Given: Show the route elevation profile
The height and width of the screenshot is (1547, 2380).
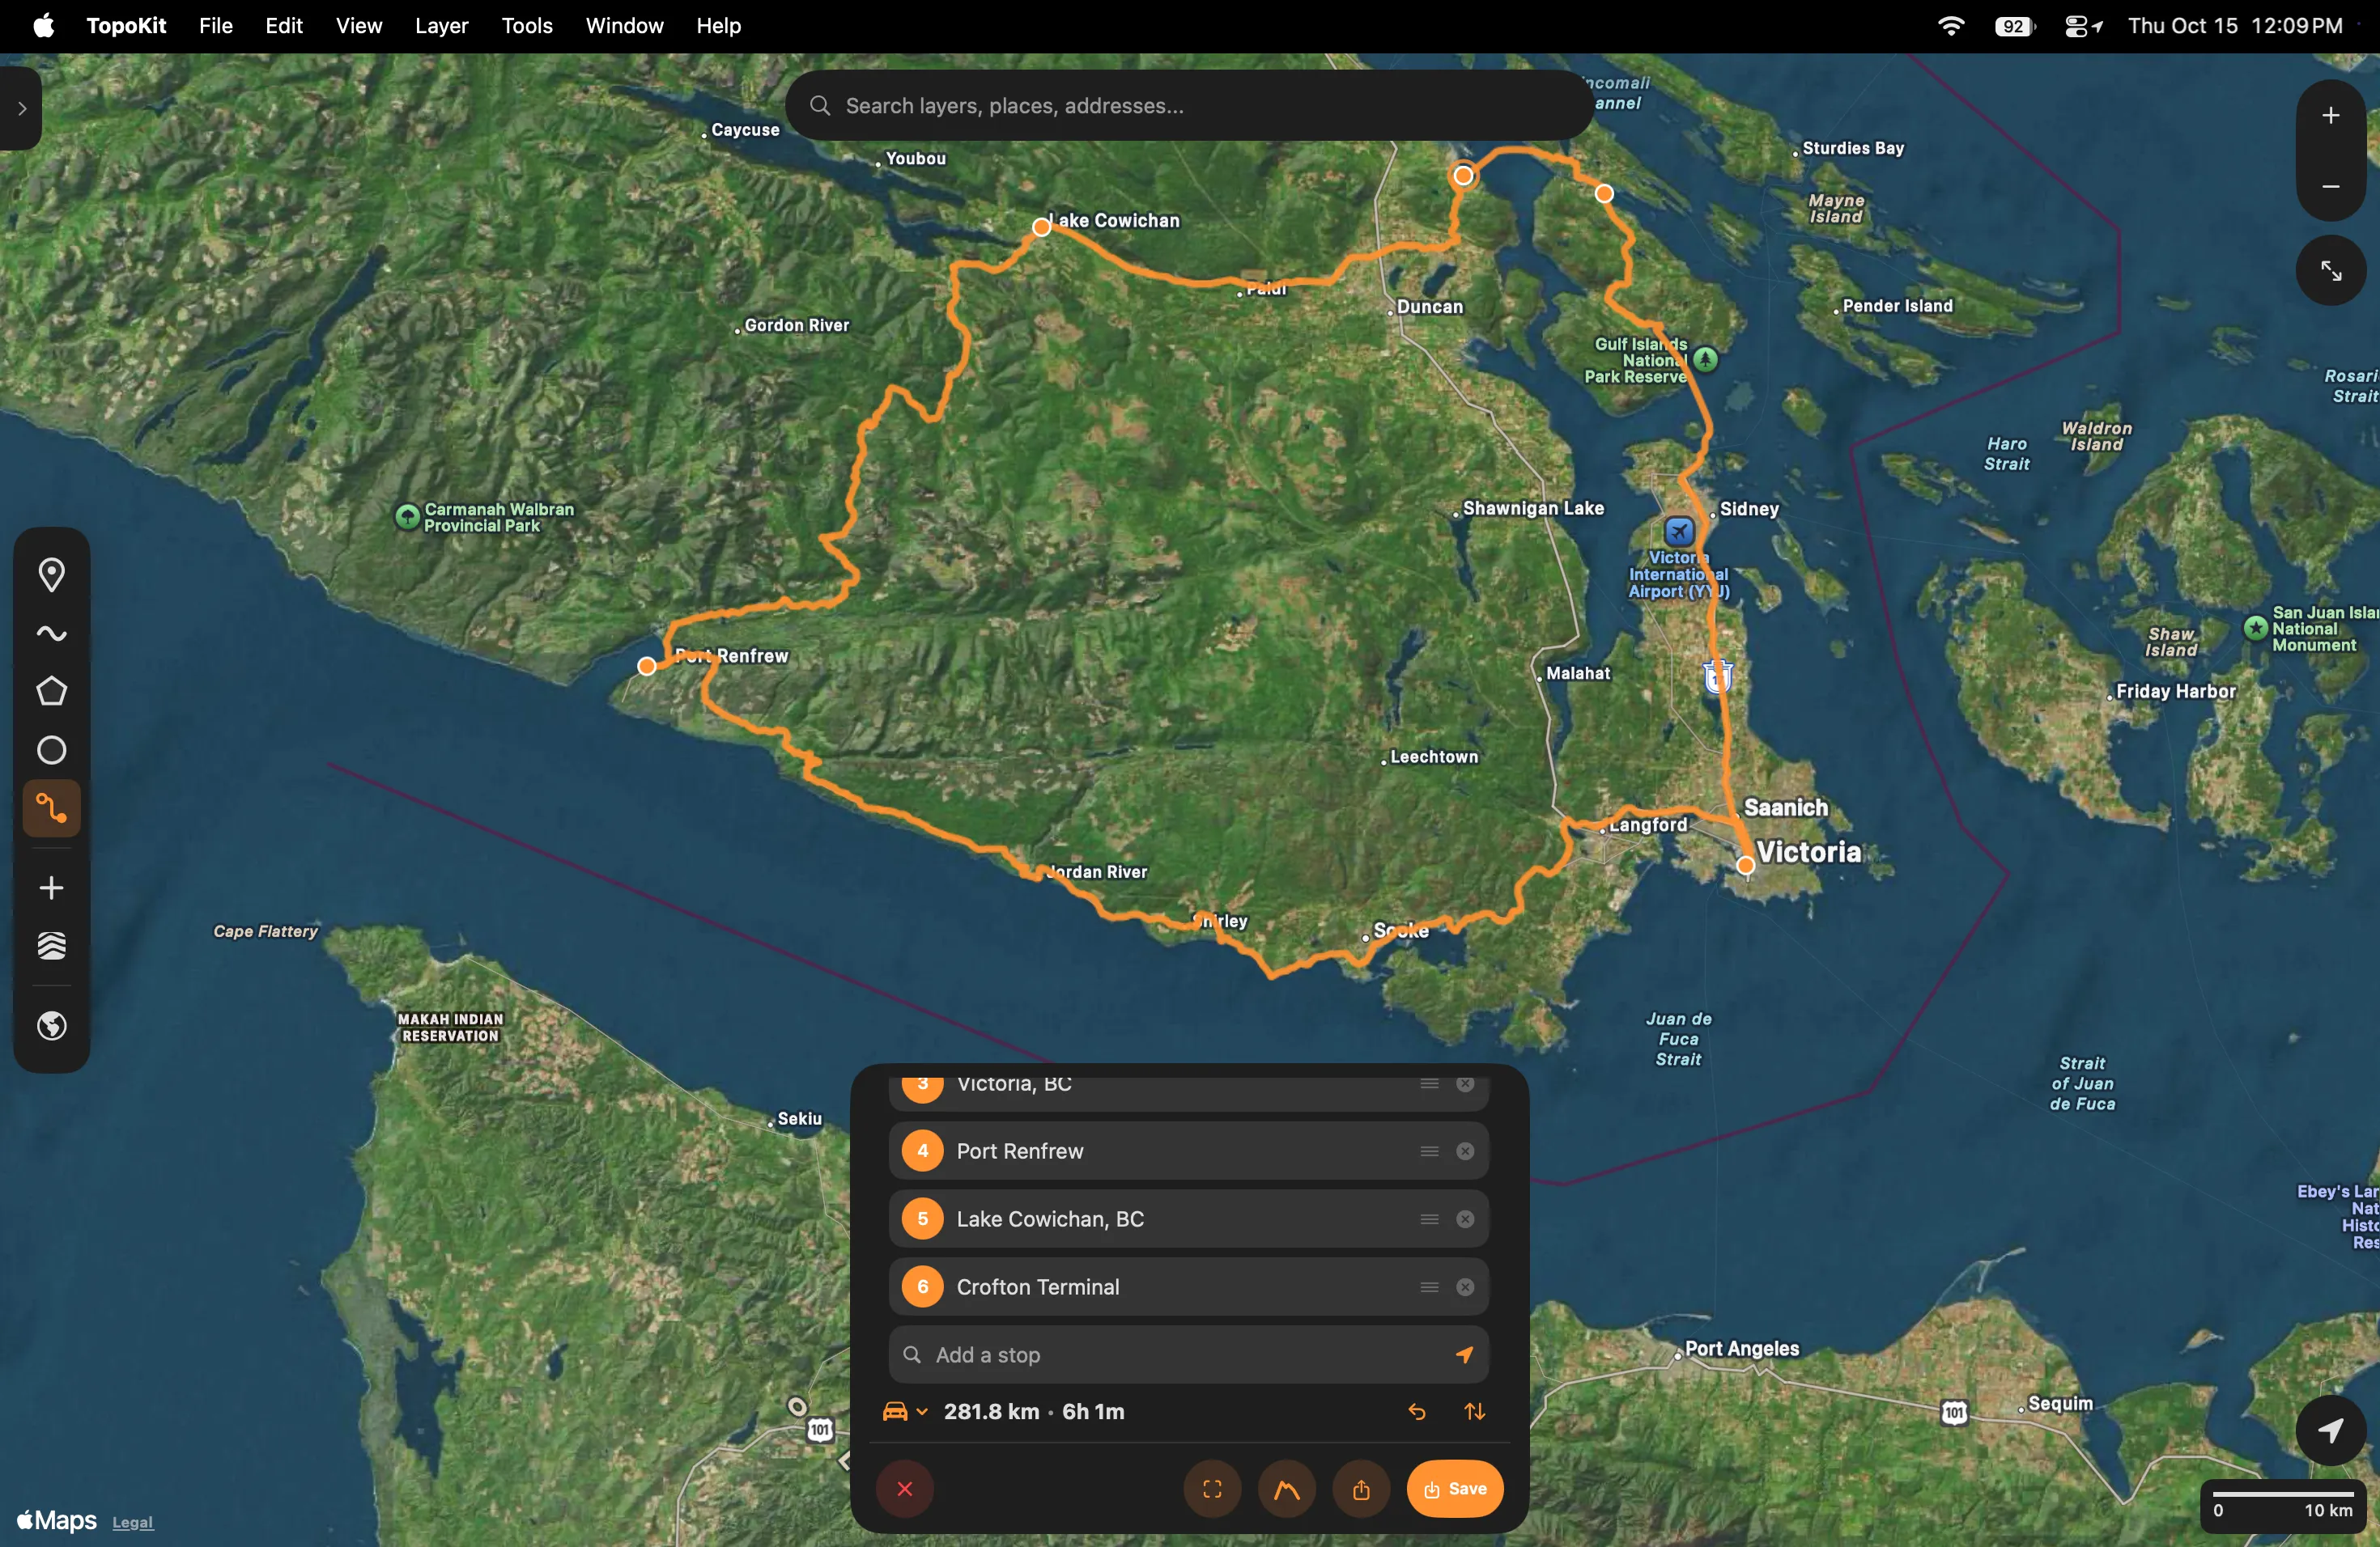Looking at the screenshot, I should (1287, 1489).
